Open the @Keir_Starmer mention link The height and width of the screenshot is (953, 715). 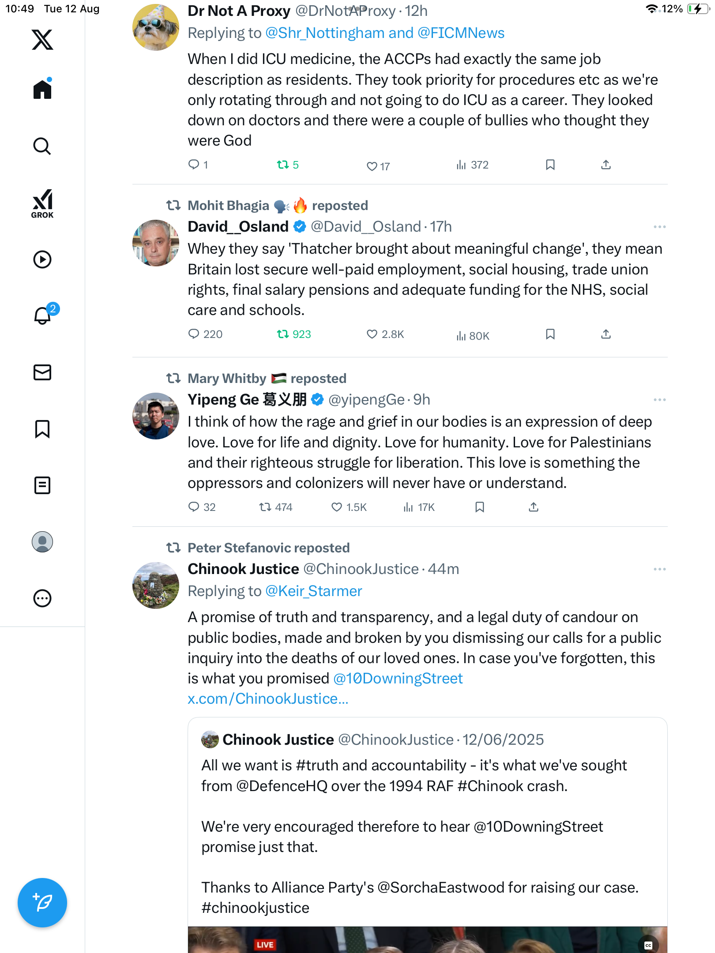(313, 591)
